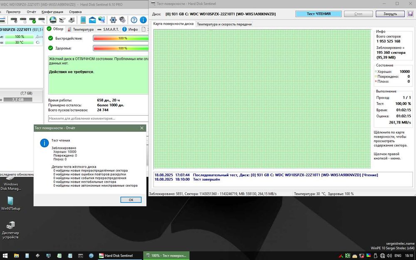The image size is (416, 260).
Task: Open the Windows Start menu
Action: click(5, 256)
